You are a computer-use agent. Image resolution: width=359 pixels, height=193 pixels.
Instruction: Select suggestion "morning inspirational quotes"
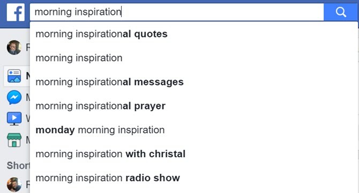pos(193,34)
